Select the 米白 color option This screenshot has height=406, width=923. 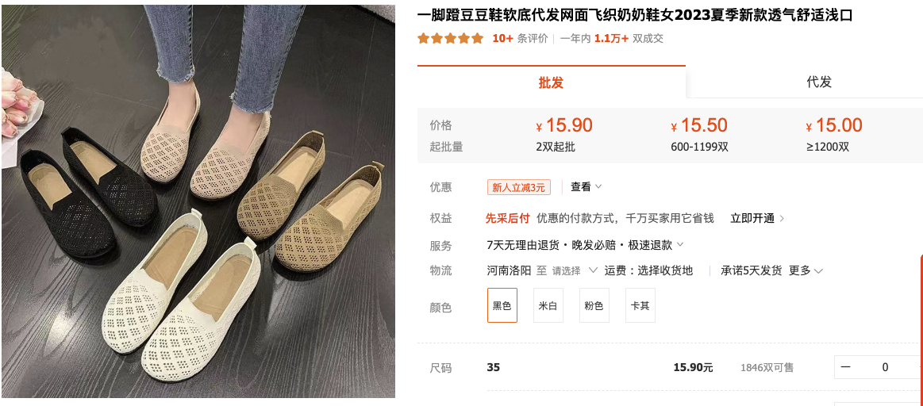coord(548,305)
